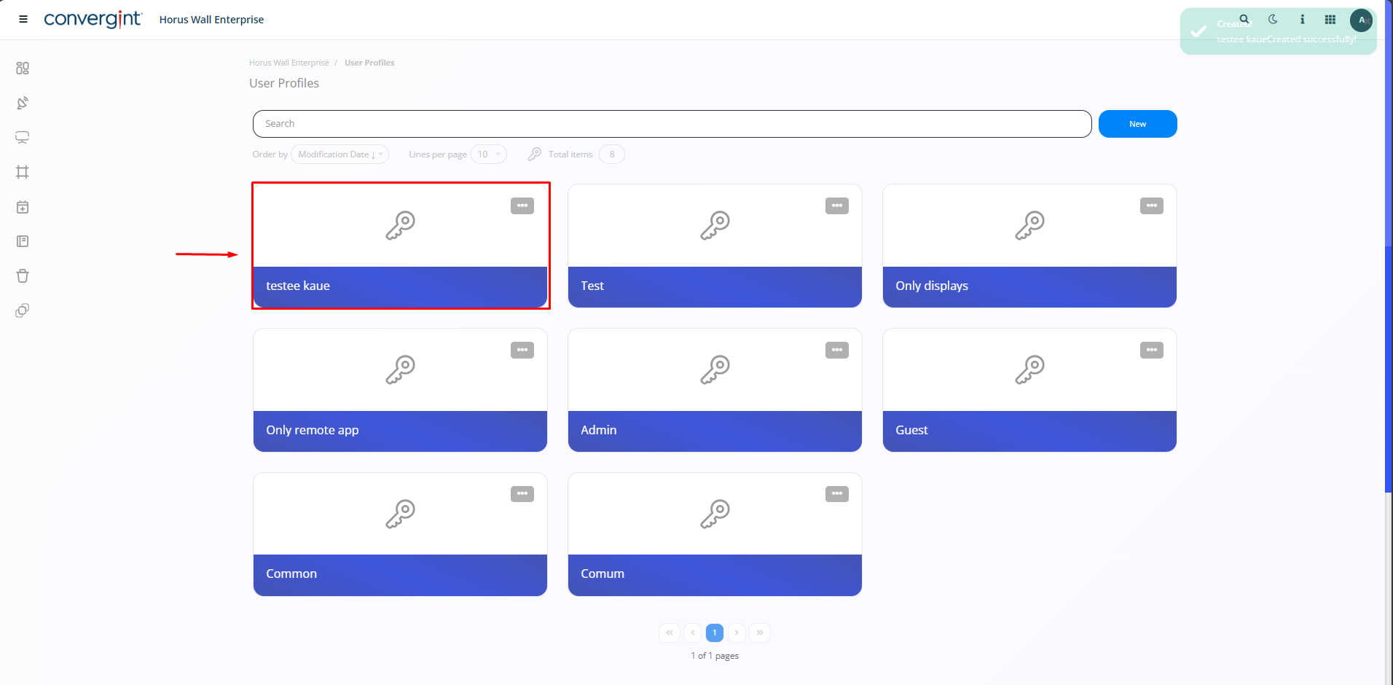Open options menu on testee kaue card
Screen dimensions: 1393x685
pos(522,206)
